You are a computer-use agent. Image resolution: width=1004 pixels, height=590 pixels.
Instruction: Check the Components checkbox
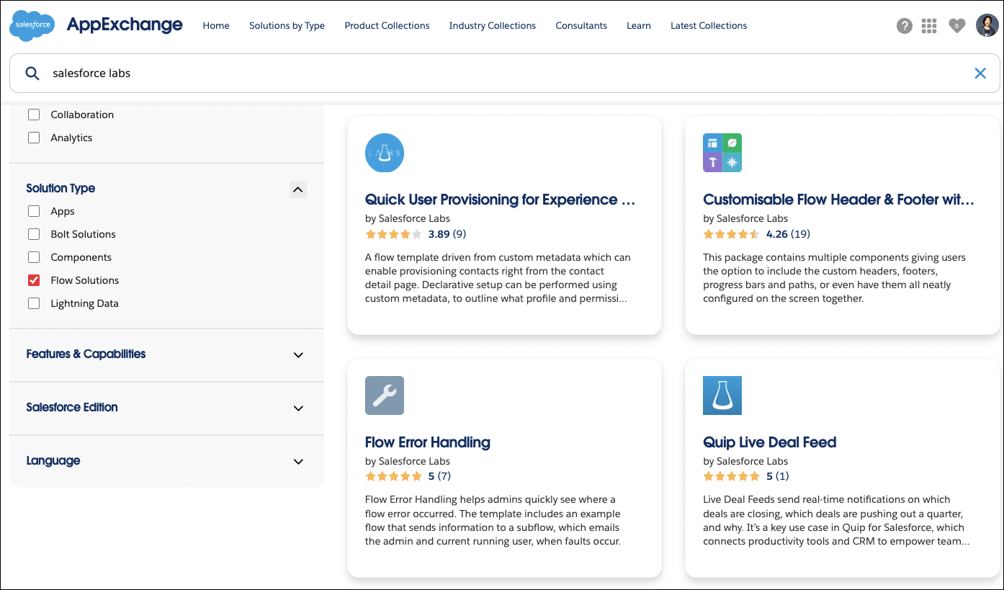[34, 257]
